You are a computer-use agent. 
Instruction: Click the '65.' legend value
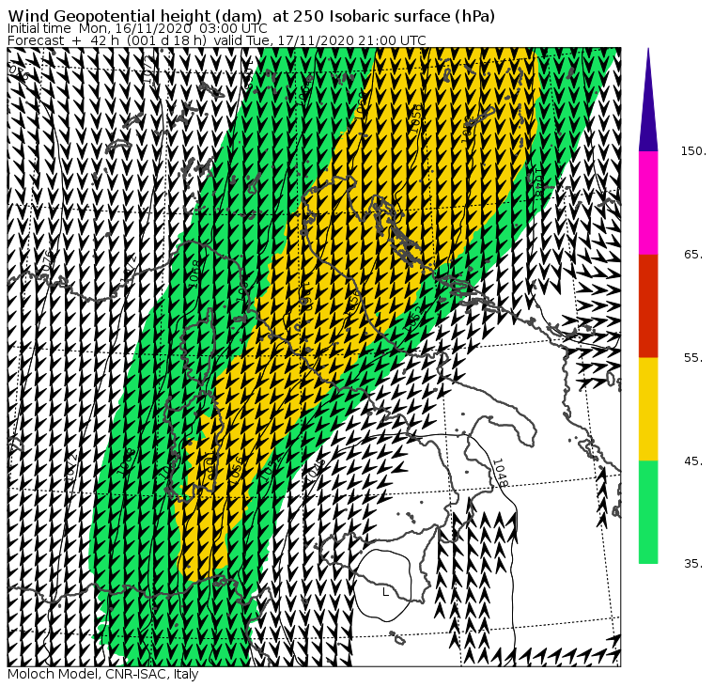click(x=693, y=254)
